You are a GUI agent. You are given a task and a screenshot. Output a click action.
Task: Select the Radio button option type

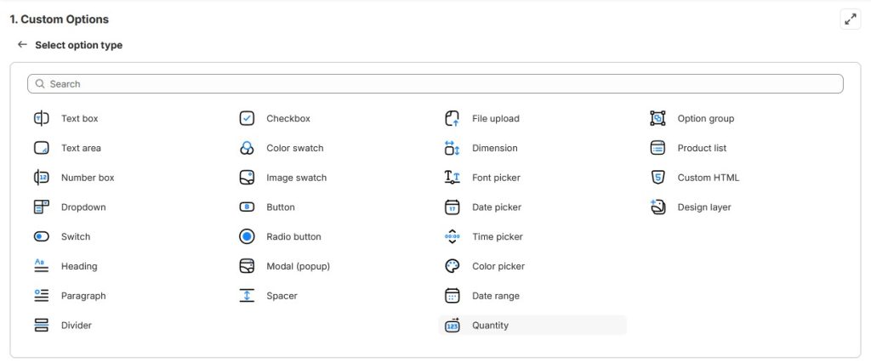293,236
